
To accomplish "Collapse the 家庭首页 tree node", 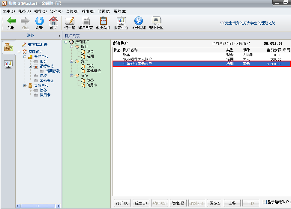I will (19, 52).
